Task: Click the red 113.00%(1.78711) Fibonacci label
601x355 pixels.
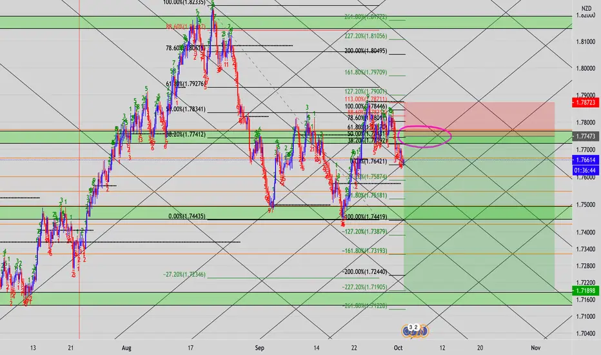Action: [366, 99]
